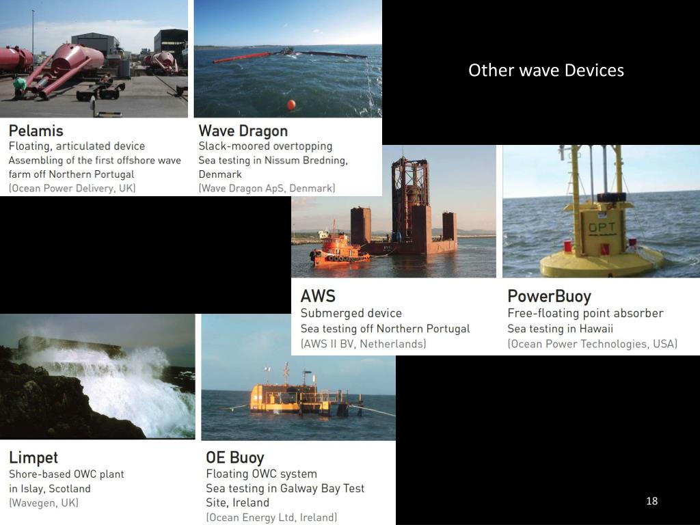
Task: Click the Pelamis device photo
Action: [94, 59]
